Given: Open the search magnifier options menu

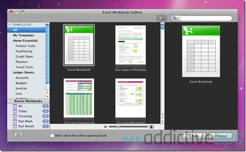Looking at the screenshot, I should (176, 18).
